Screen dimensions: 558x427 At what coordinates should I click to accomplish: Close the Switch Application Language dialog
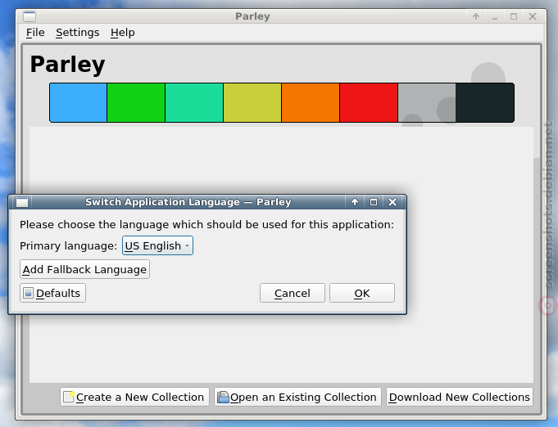[x=392, y=202]
